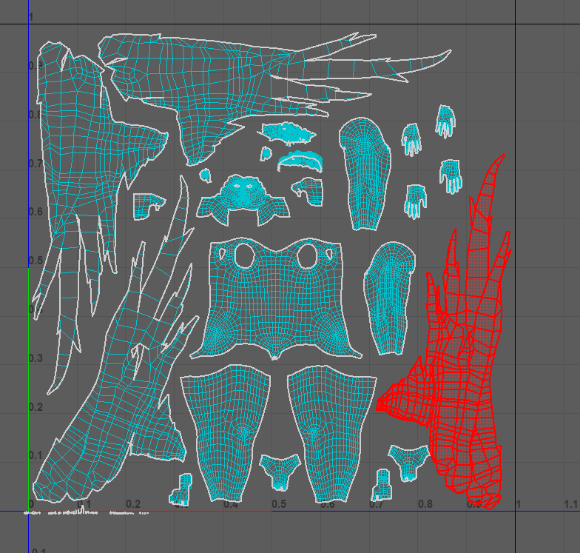Click the lower hair shell just above face
Screen dimensions: 580x553
coord(300,161)
